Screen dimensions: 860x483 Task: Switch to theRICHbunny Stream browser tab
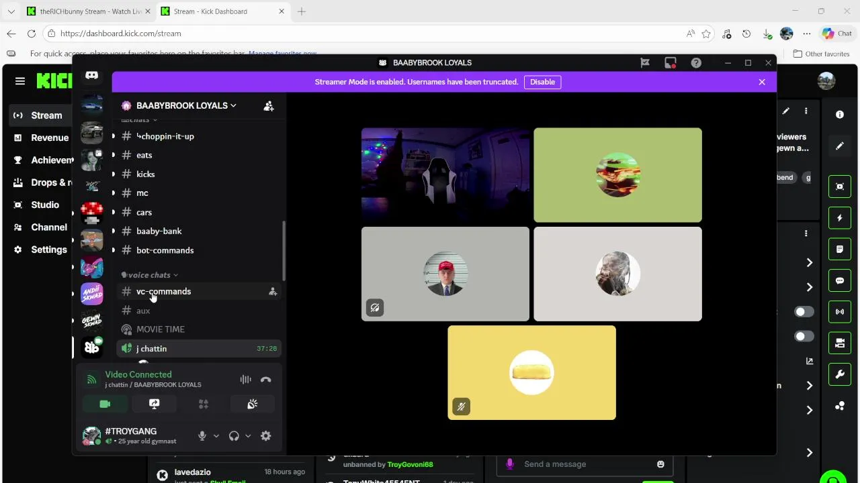click(x=89, y=11)
